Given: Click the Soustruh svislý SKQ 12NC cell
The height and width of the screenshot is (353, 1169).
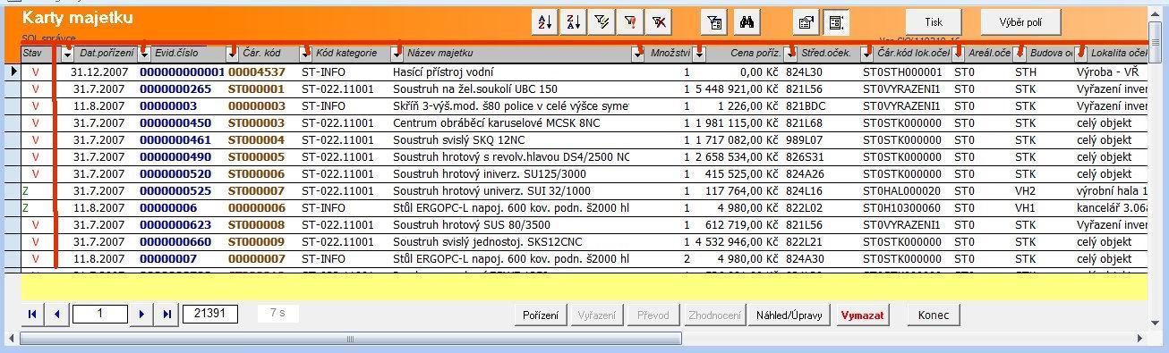Looking at the screenshot, I should point(511,139).
